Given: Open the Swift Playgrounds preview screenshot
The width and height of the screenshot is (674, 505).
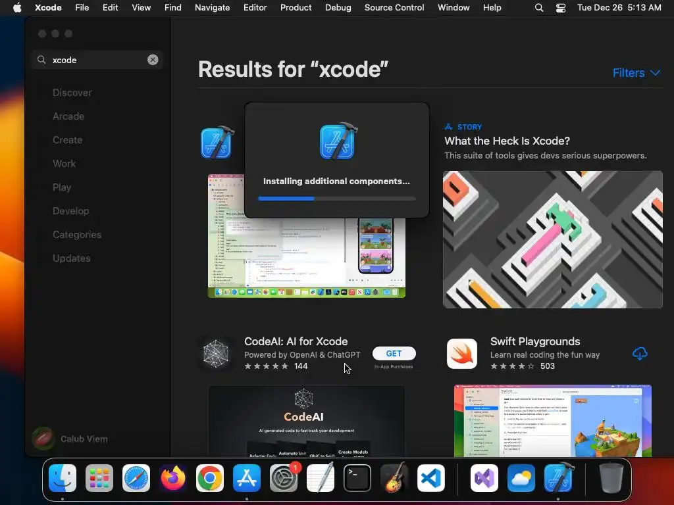Looking at the screenshot, I should 553,421.
